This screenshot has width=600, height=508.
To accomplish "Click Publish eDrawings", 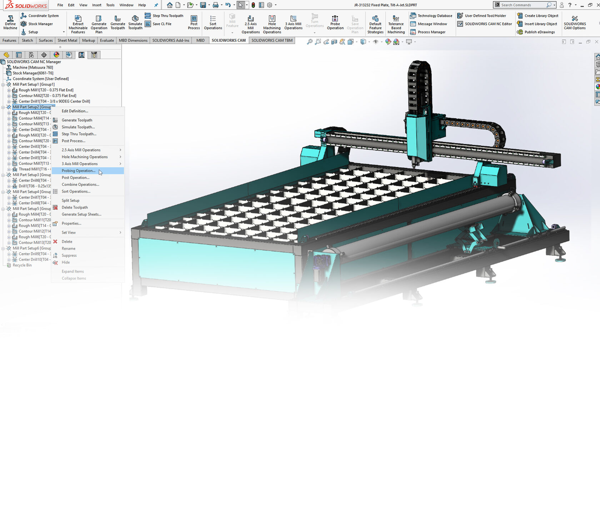I will (536, 32).
